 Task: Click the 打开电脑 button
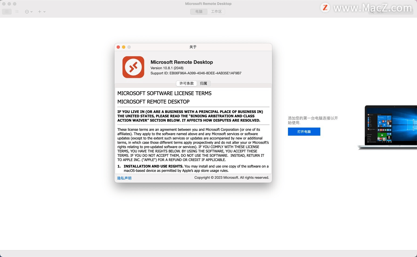pyautogui.click(x=304, y=132)
